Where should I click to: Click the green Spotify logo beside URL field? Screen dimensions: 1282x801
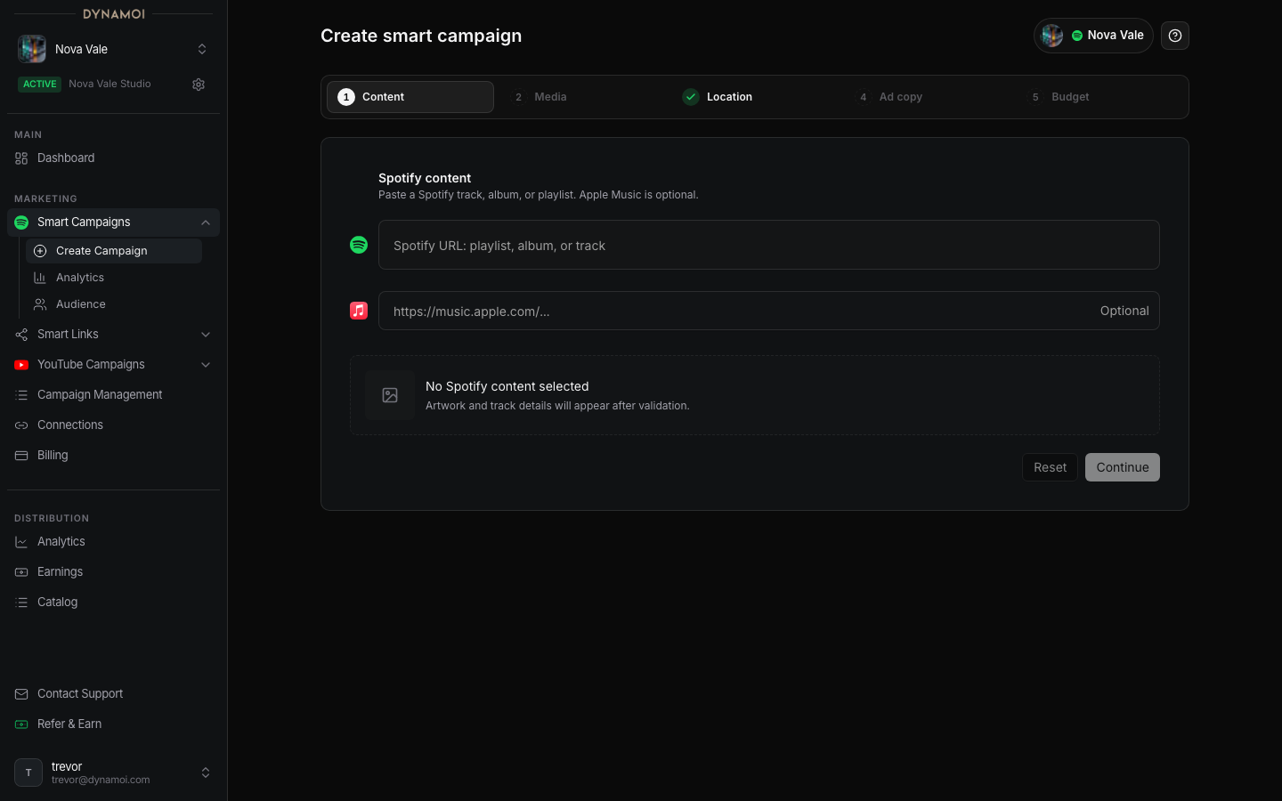(x=359, y=245)
